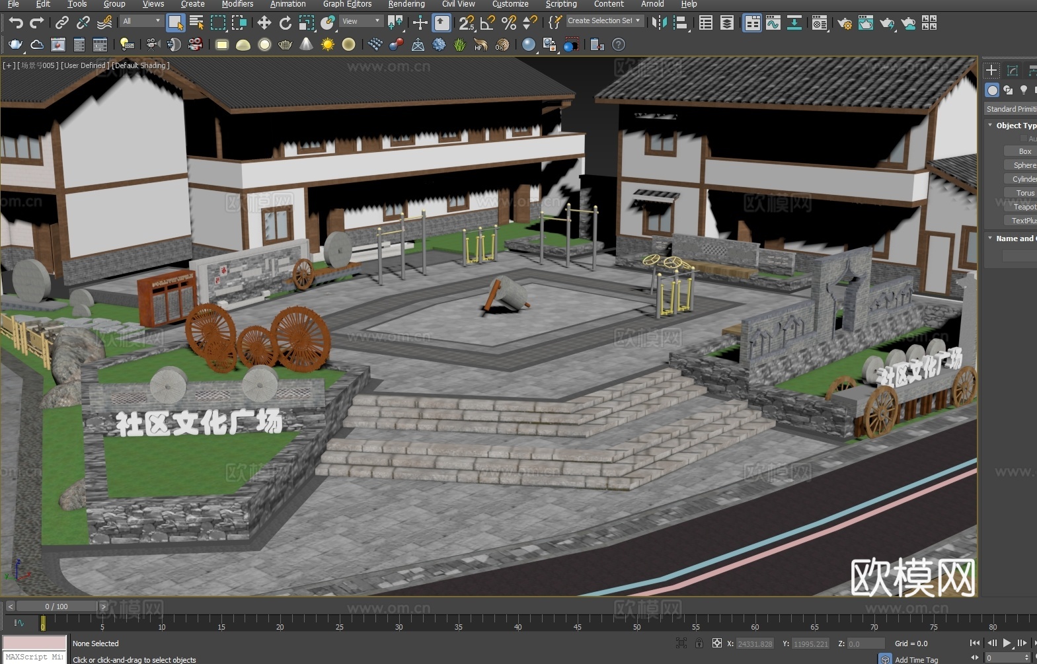This screenshot has height=664, width=1037.
Task: Open the Curve Editor icon
Action: point(773,23)
